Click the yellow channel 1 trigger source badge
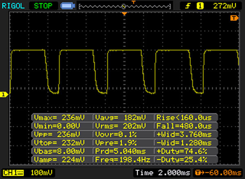 [200, 6]
